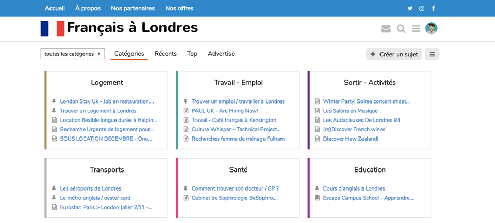The height and width of the screenshot is (223, 495).
Task: Open the search magnifier icon
Action: (401, 29)
